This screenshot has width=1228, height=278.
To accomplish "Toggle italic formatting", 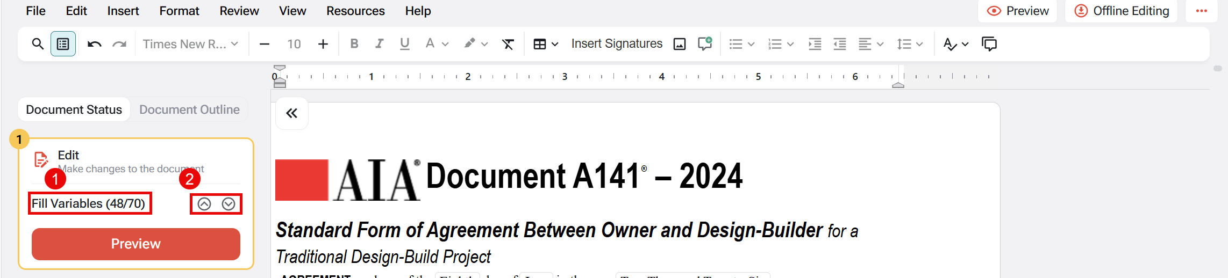I will pos(380,43).
